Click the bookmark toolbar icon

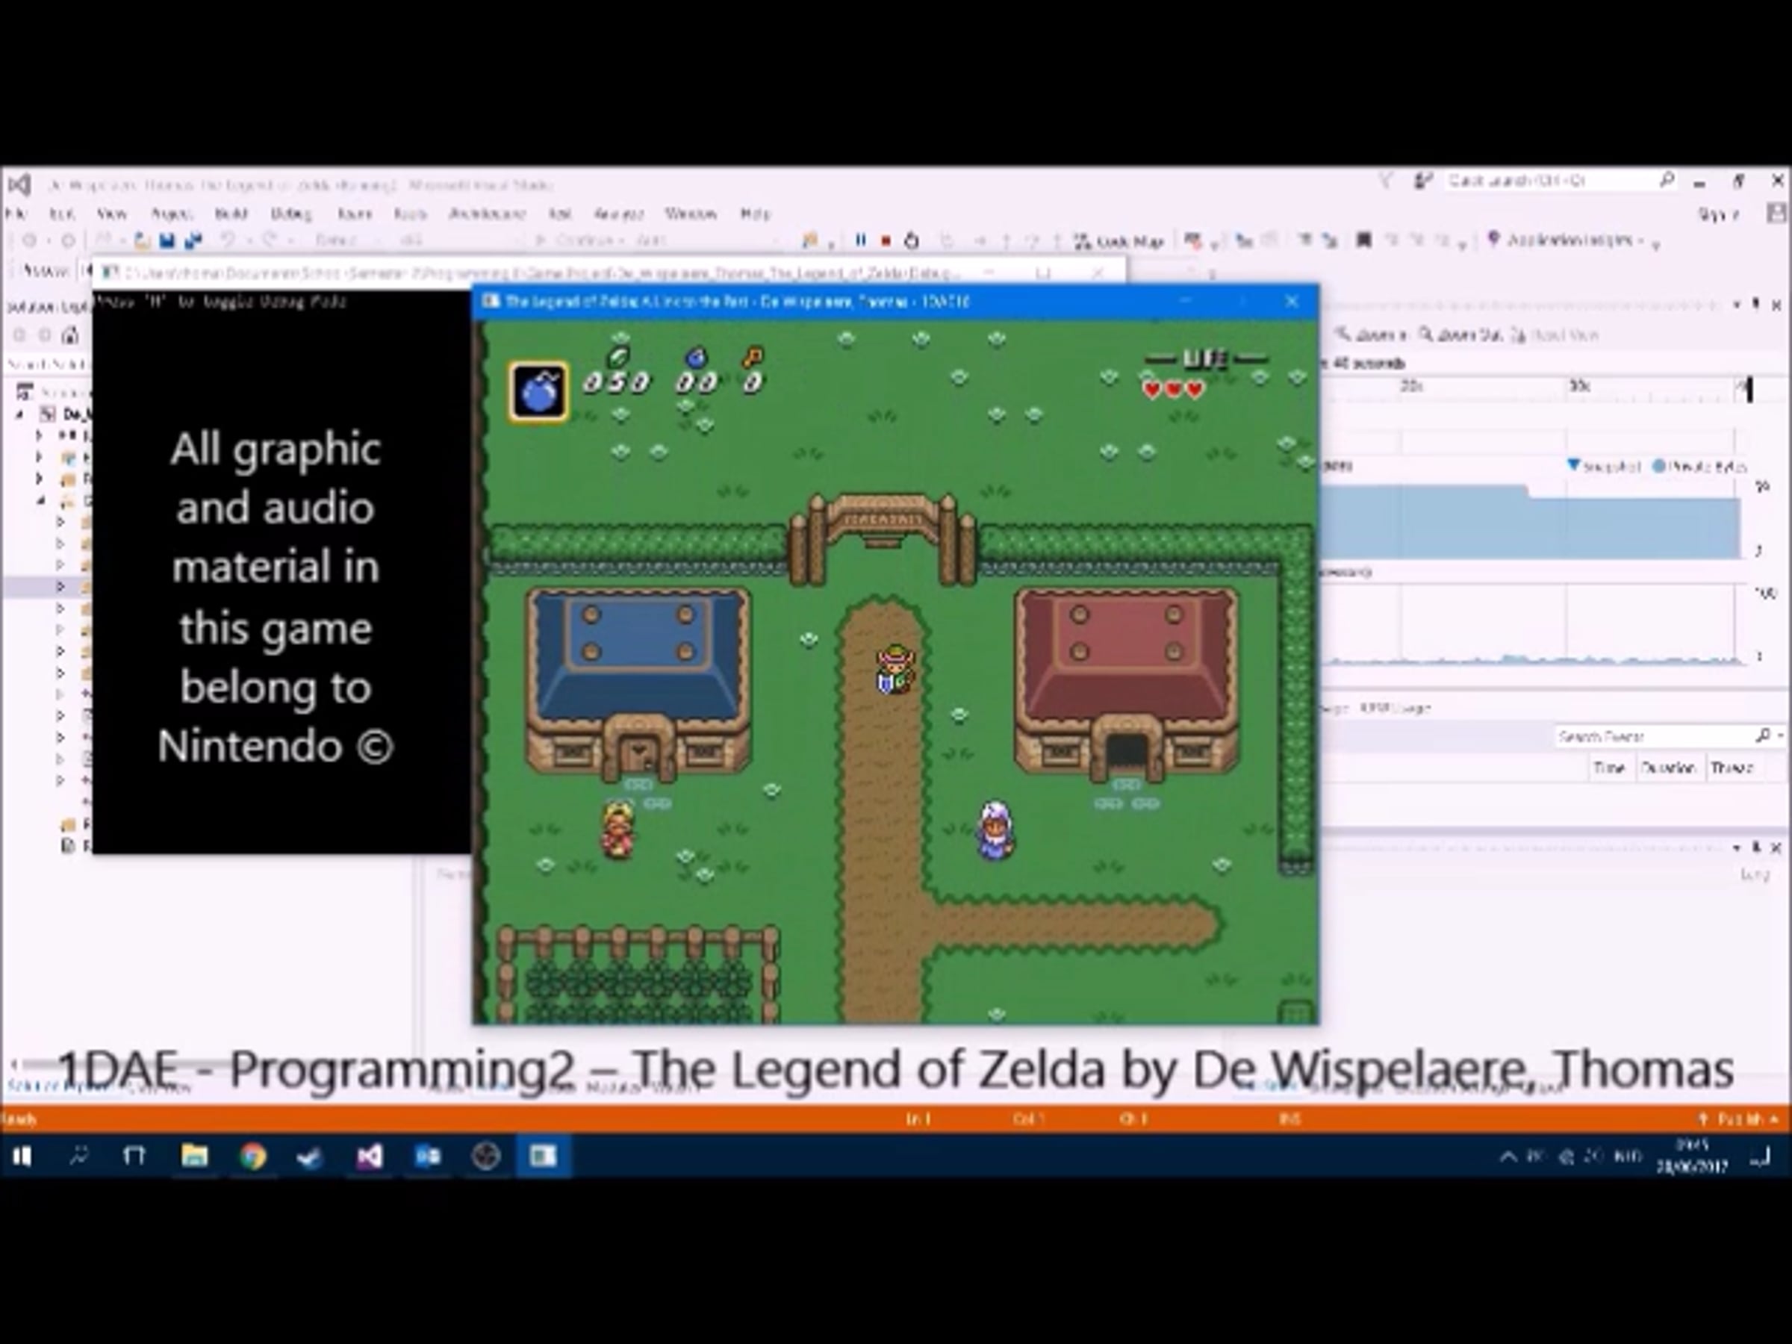(1363, 240)
